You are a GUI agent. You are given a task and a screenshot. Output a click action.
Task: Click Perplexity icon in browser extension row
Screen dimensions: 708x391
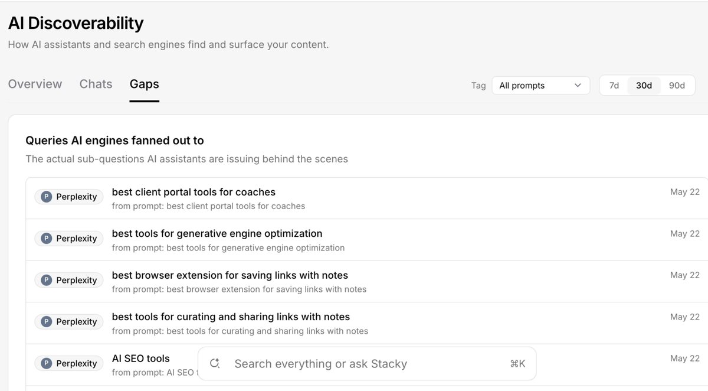(x=46, y=280)
